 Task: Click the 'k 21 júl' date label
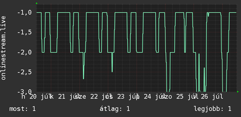(x=64, y=97)
